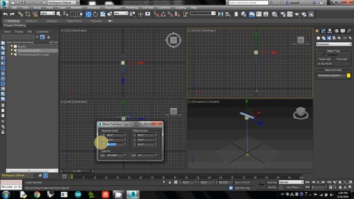Image resolution: width=354 pixels, height=199 pixels.
Task: Open the Photometric light category dropdown
Action: coord(334,44)
